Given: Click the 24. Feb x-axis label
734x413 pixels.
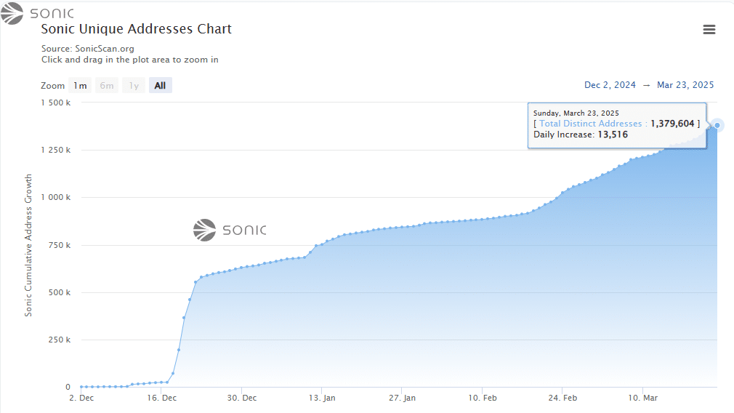Looking at the screenshot, I should point(562,398).
